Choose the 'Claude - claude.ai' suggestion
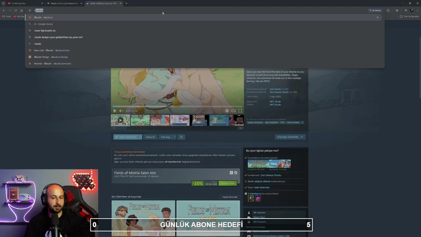421x237 pixels. click(205, 17)
